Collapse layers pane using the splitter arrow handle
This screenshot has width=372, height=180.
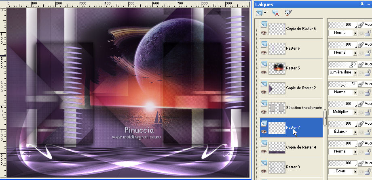[x=325, y=118]
